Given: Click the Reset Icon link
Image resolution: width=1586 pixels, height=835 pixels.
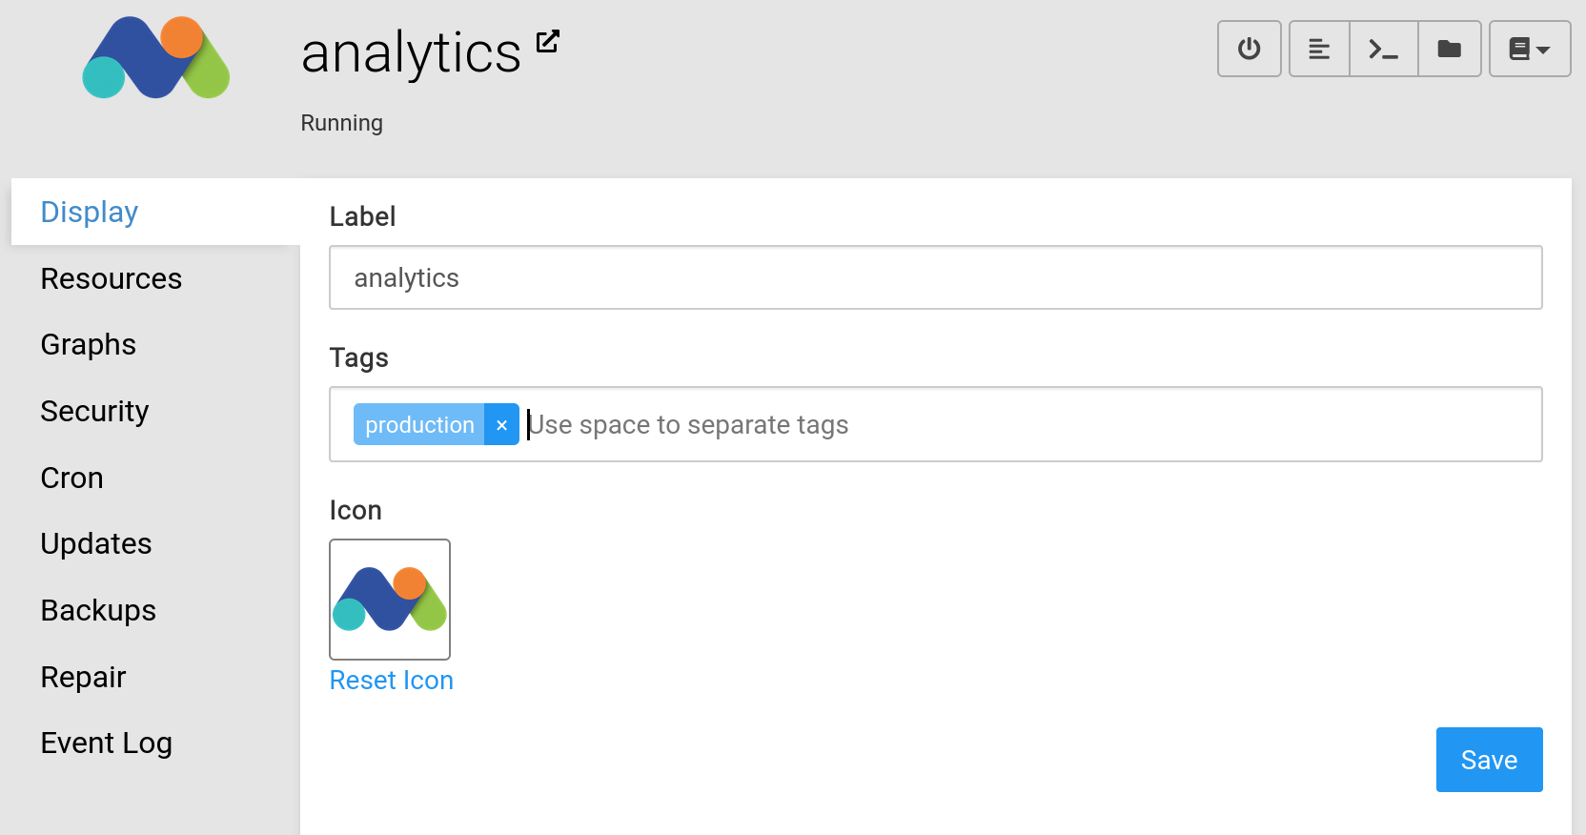Looking at the screenshot, I should pyautogui.click(x=392, y=681).
